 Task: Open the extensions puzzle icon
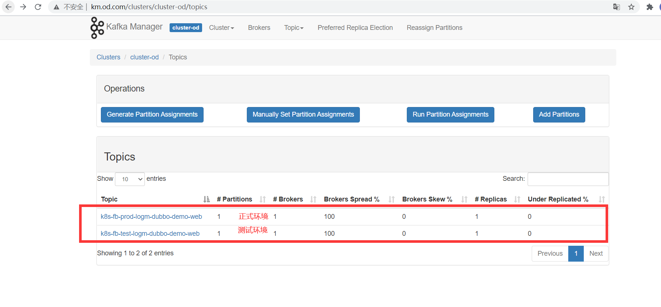click(x=650, y=7)
